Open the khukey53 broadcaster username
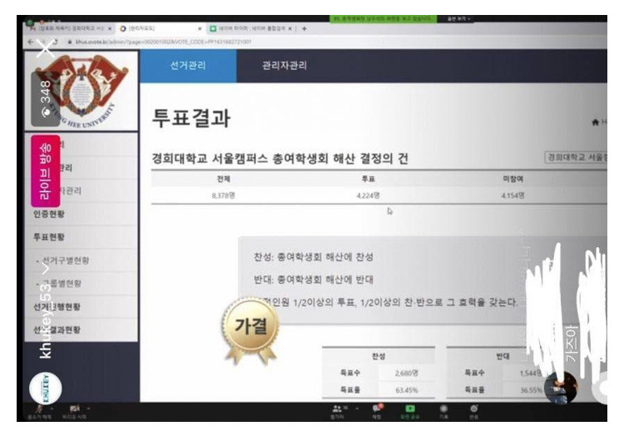 (46, 321)
